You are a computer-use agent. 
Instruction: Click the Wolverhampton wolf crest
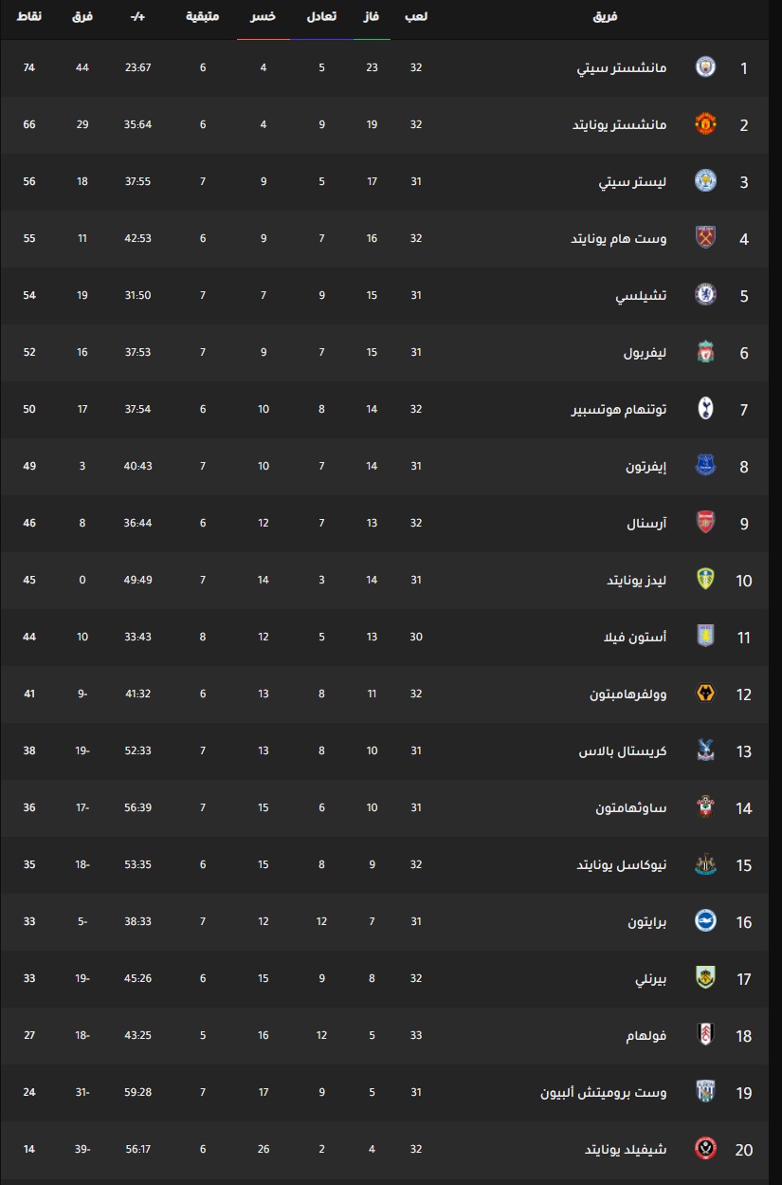point(705,694)
